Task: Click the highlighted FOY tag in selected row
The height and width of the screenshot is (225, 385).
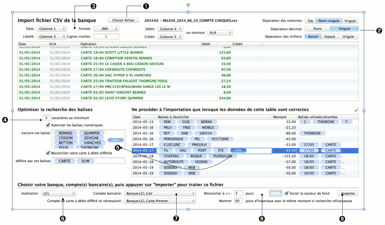Action: point(238,150)
